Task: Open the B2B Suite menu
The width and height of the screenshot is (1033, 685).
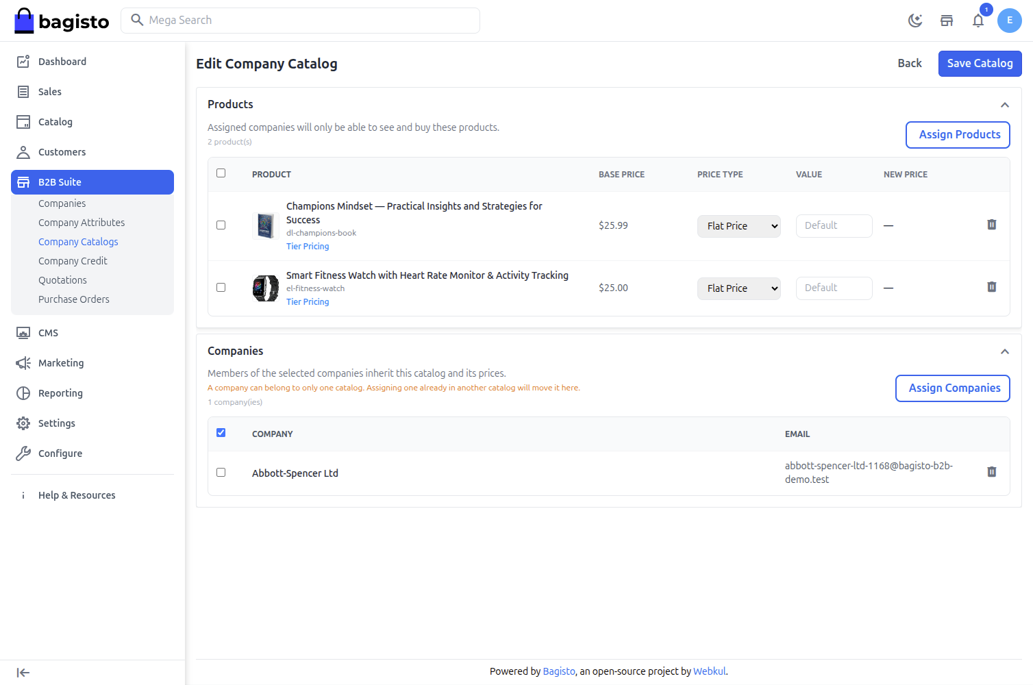Action: click(92, 182)
